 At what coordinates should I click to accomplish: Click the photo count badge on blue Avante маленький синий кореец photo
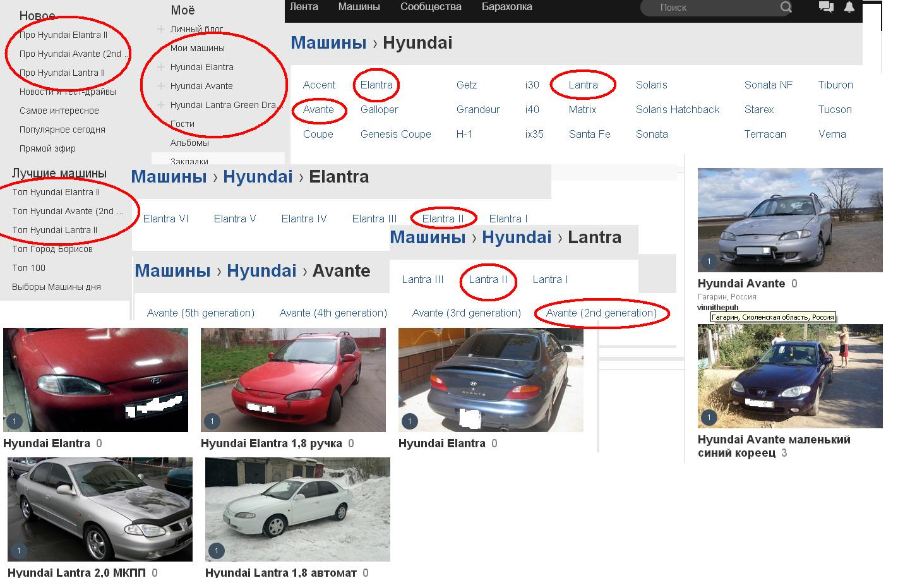click(x=709, y=418)
